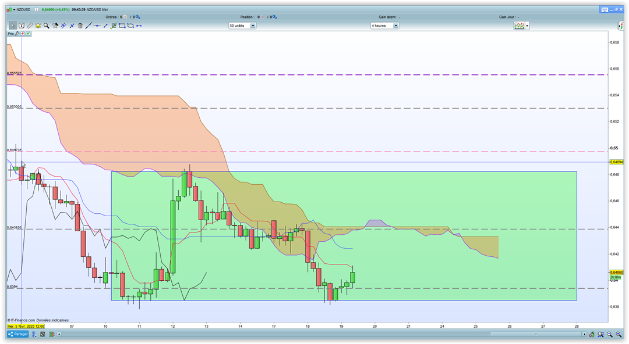Image resolution: width=629 pixels, height=344 pixels.
Task: Click the 0,643855 level label
Action: (15, 227)
